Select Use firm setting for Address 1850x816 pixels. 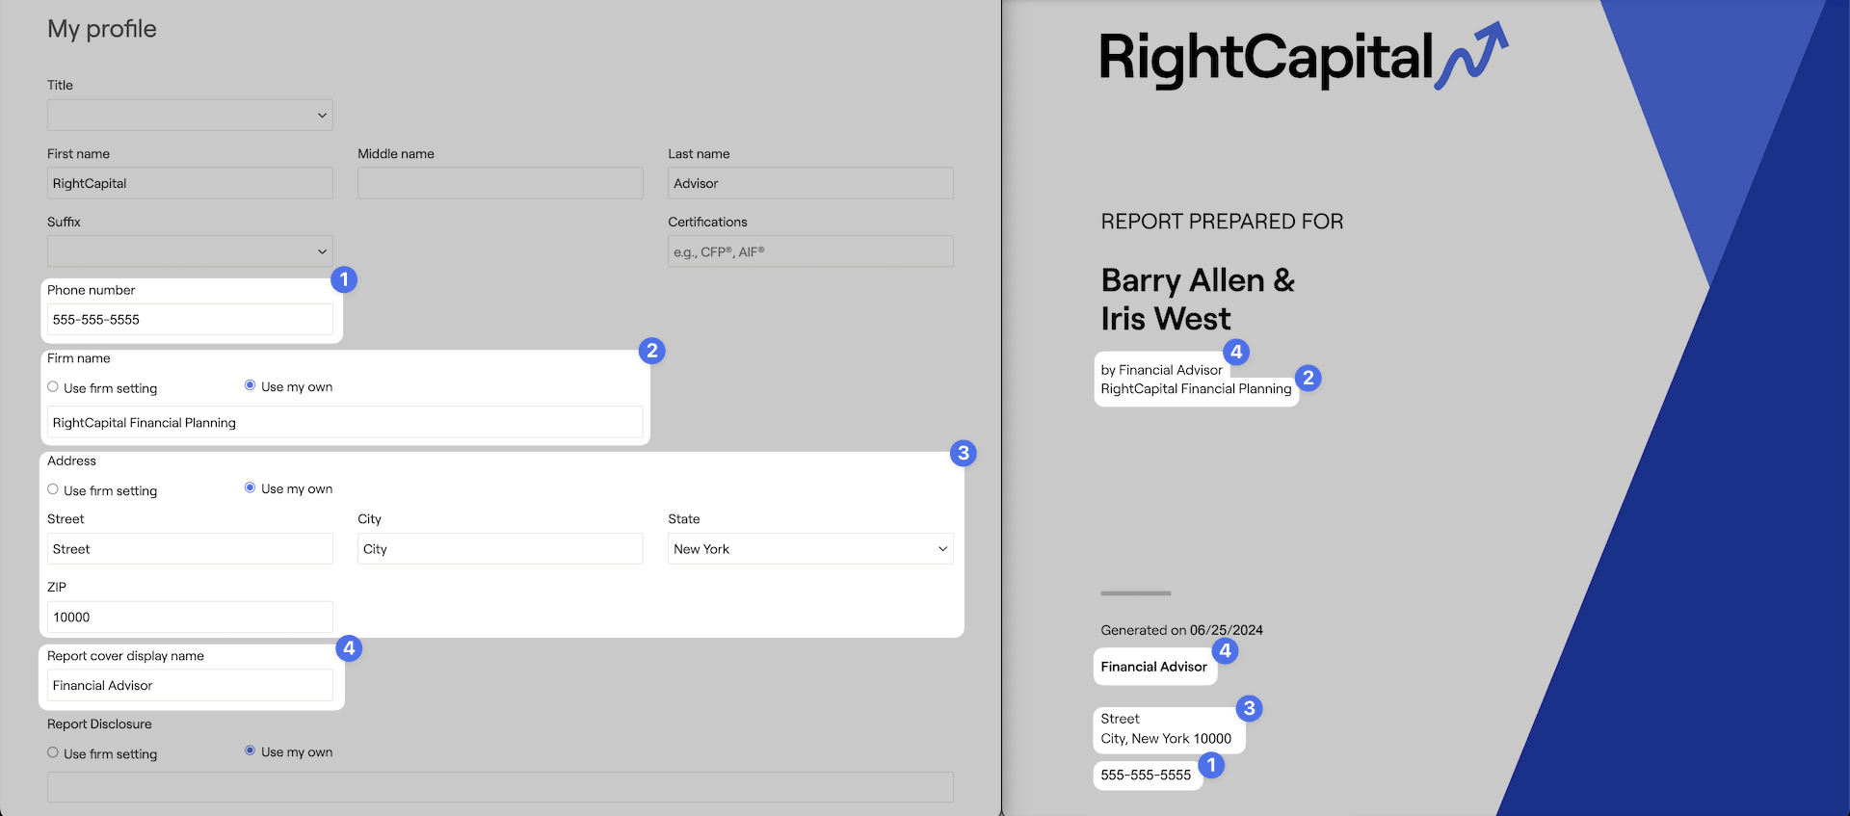pos(53,489)
